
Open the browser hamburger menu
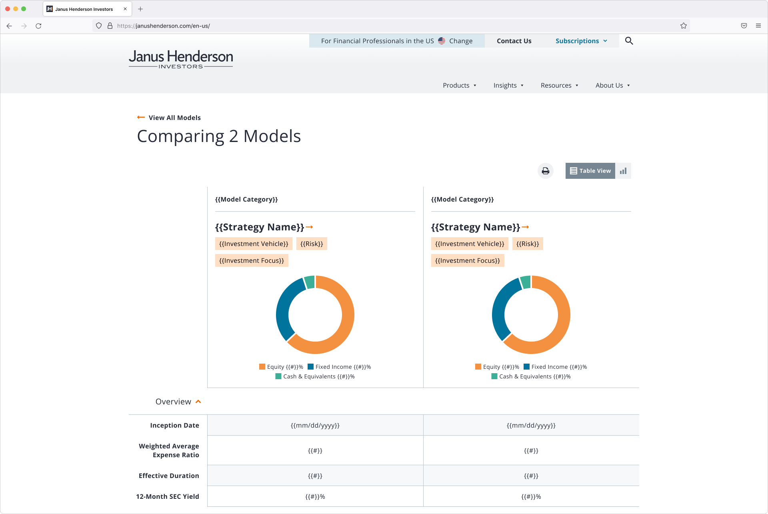coord(758,26)
